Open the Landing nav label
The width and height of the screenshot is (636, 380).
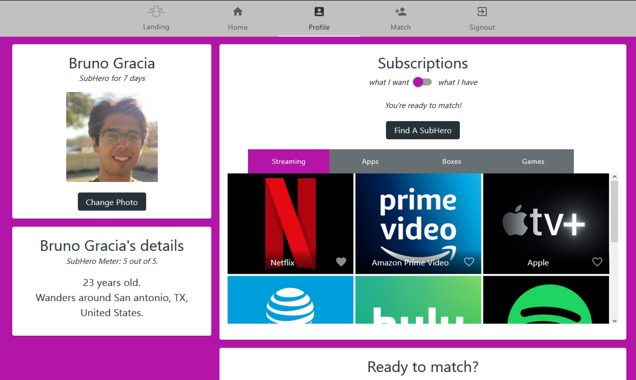tap(156, 27)
